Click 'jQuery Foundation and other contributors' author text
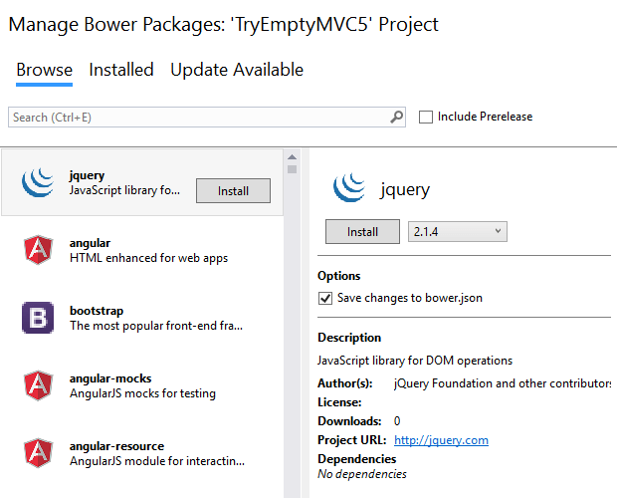Viewport: 617px width, 498px height. 503,383
